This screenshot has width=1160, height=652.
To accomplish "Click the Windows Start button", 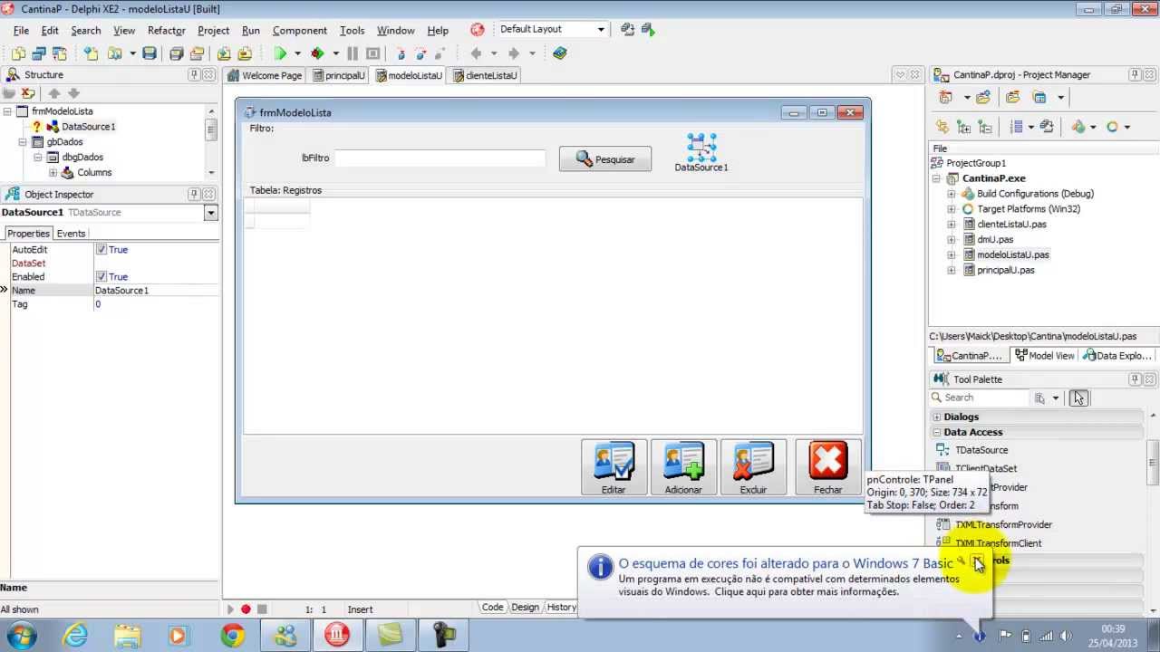I will [x=22, y=635].
